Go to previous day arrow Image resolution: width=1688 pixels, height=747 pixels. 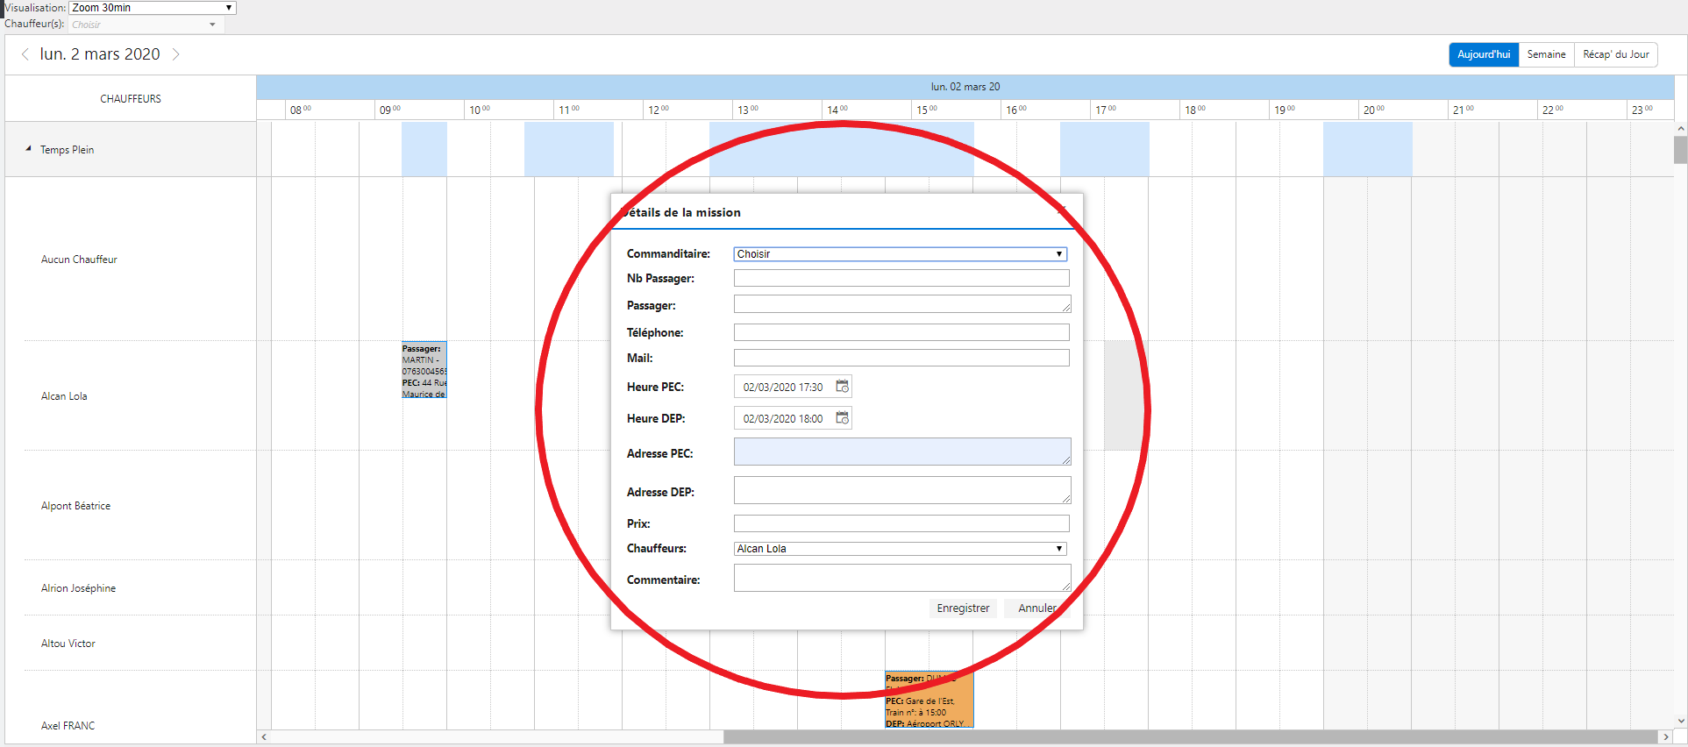tap(25, 54)
